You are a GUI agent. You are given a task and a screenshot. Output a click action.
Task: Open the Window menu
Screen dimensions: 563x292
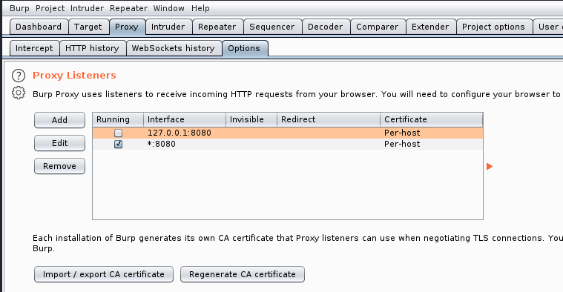point(169,8)
